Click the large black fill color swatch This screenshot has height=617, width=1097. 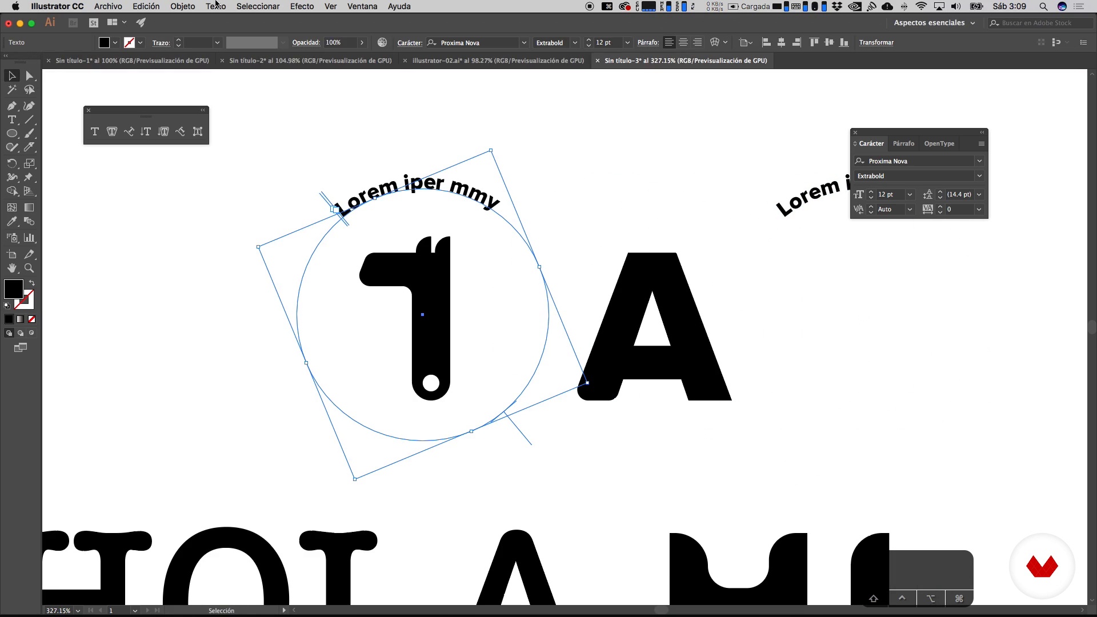click(x=13, y=289)
